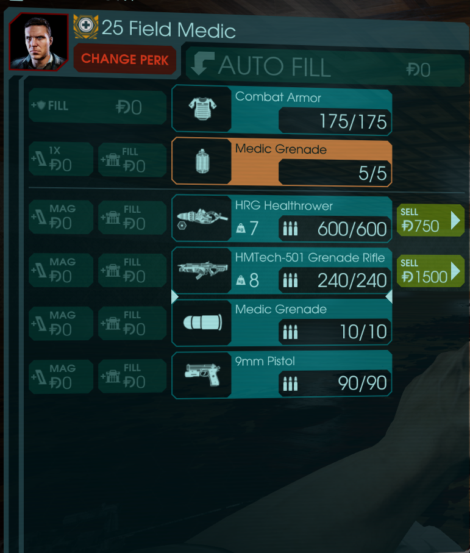Buy a Mag for the 9mm Pistol
The width and height of the screenshot is (470, 553).
click(x=61, y=376)
